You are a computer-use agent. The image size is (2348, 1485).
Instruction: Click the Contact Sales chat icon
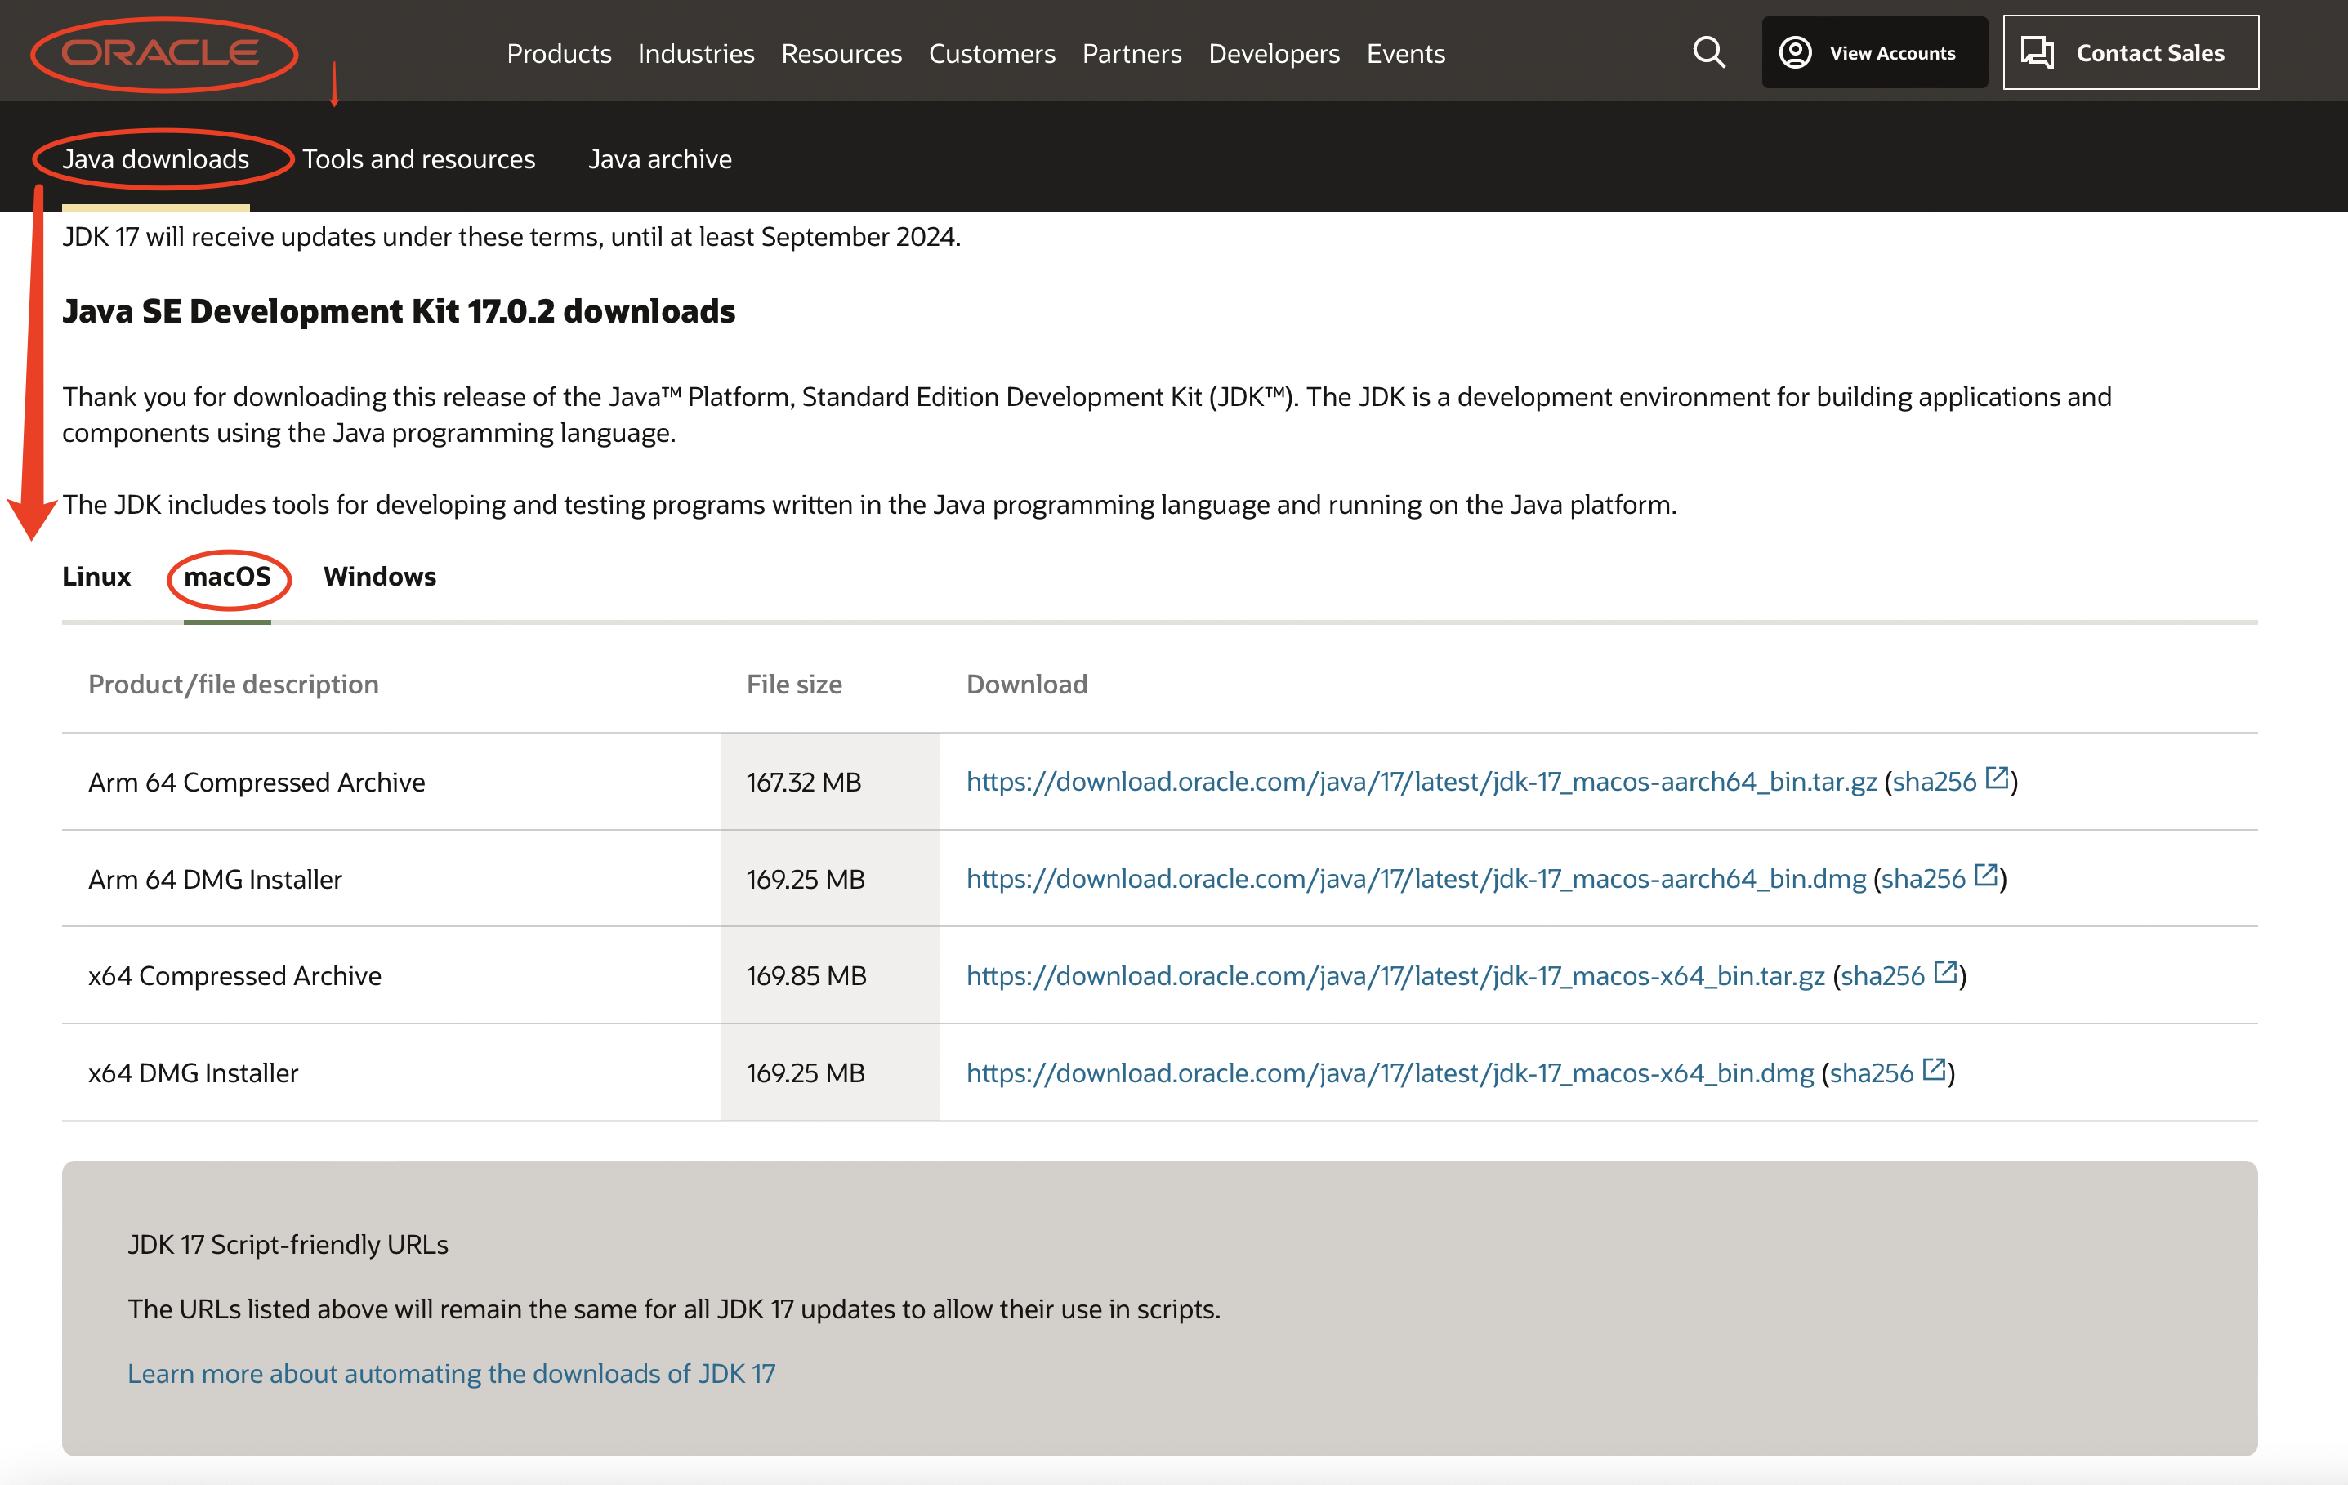[x=2037, y=52]
